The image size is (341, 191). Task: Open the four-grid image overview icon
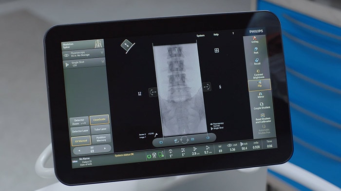(217, 50)
